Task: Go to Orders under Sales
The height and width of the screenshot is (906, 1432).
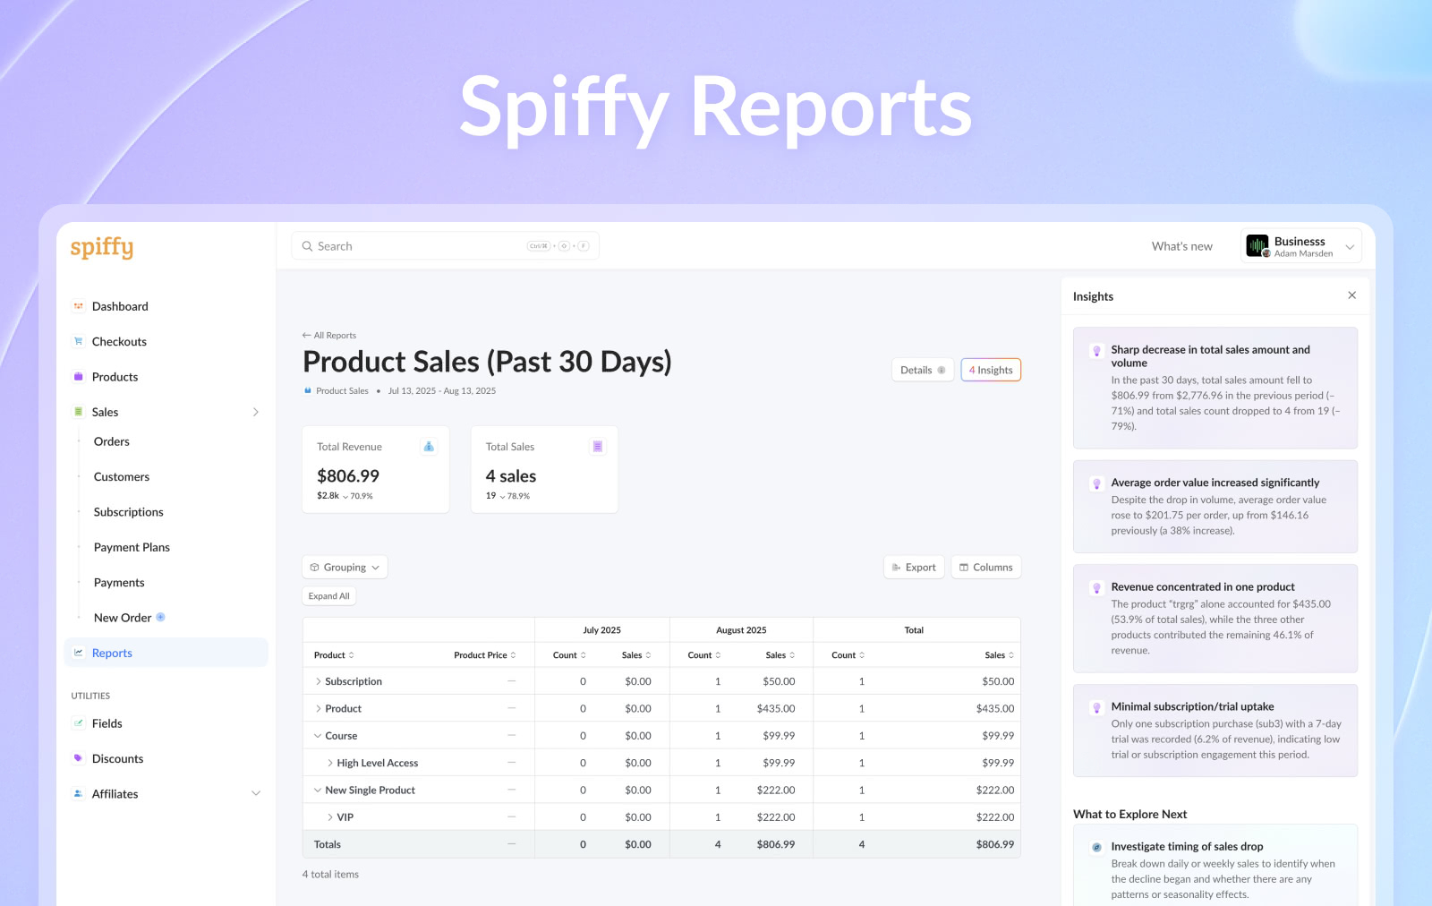Action: coord(112,441)
